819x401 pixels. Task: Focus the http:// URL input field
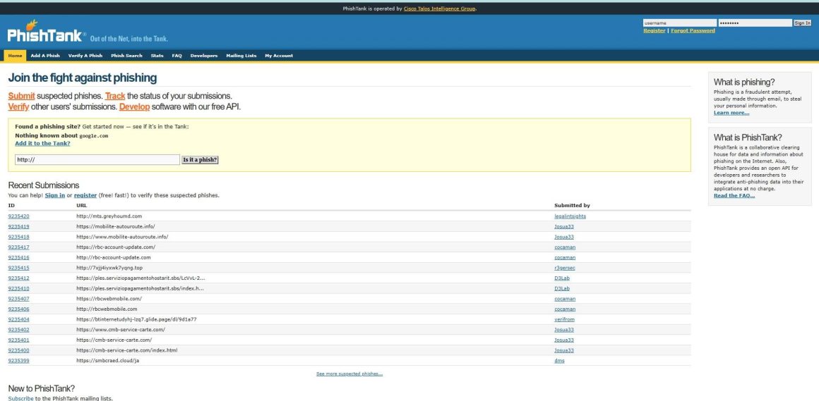(97, 160)
